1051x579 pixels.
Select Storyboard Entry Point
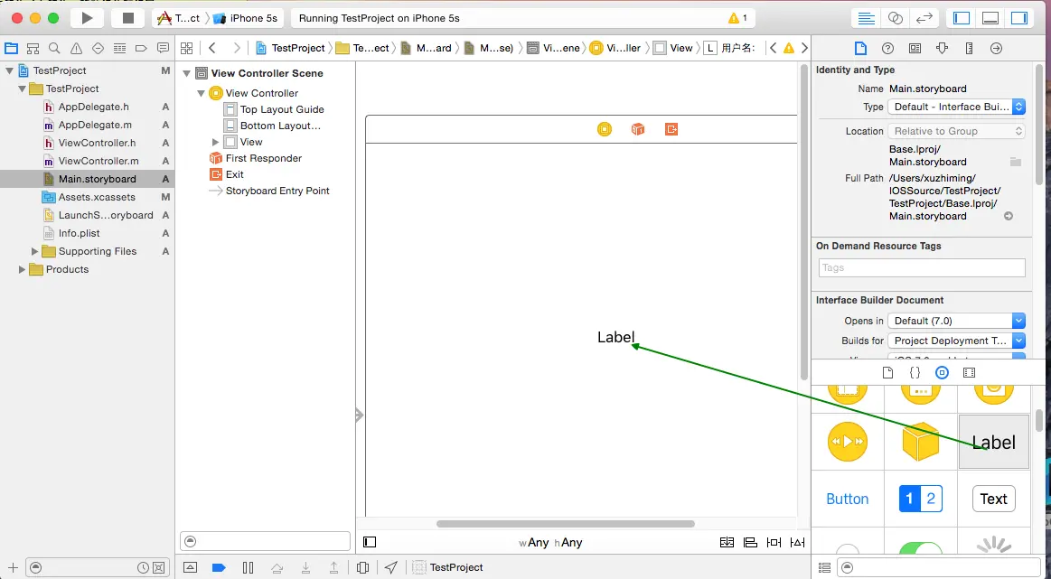(277, 191)
